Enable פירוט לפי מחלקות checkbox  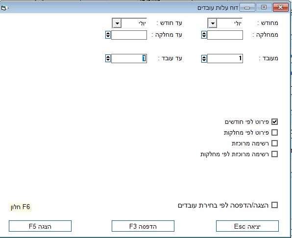click(274, 133)
